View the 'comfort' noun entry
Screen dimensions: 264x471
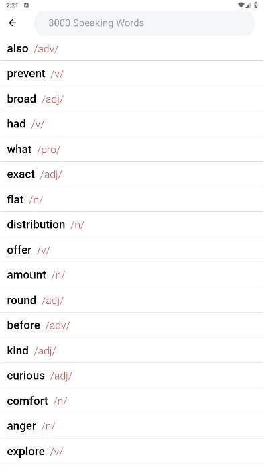[132, 401]
